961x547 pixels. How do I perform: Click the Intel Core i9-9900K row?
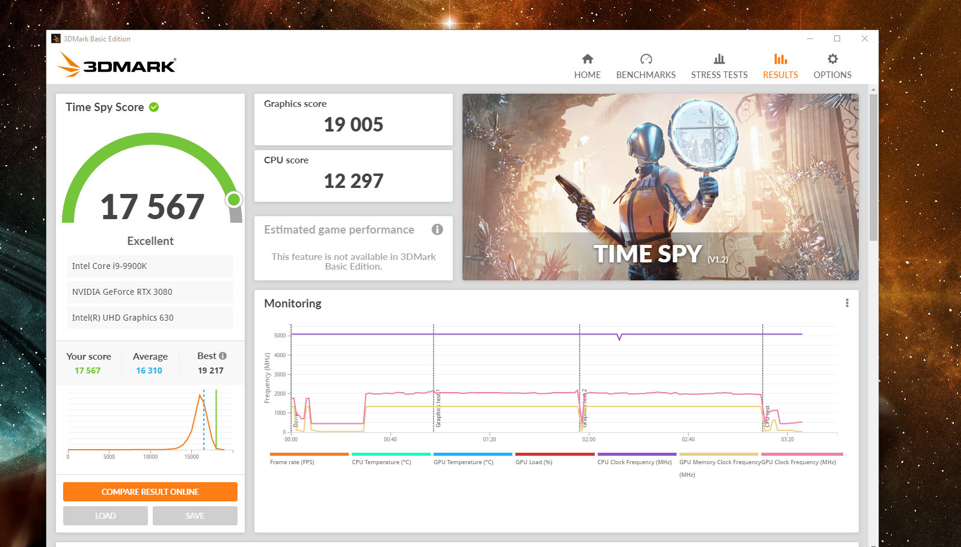point(150,266)
